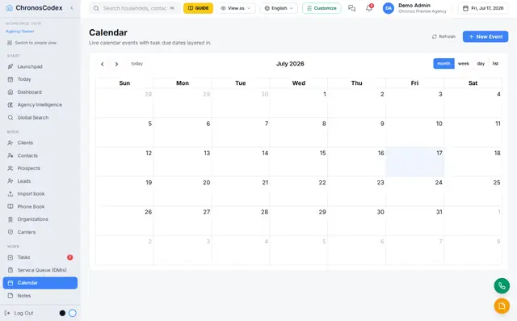Viewport: 517px width, 321px height.
Task: Switch to simple view
Action: click(32, 43)
